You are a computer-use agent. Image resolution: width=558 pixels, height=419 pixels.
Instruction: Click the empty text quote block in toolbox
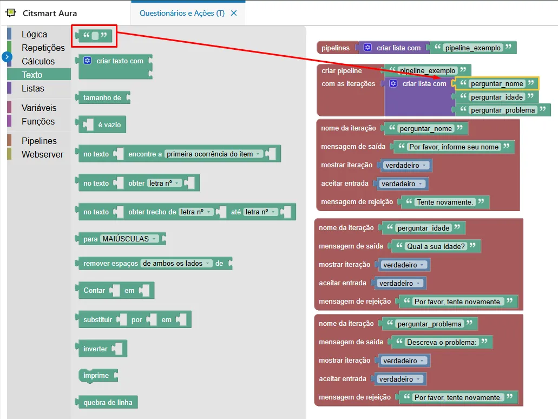[95, 36]
